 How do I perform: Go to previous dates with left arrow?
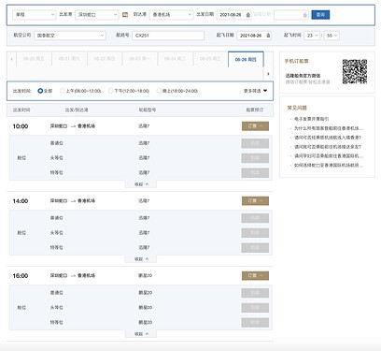(11, 59)
